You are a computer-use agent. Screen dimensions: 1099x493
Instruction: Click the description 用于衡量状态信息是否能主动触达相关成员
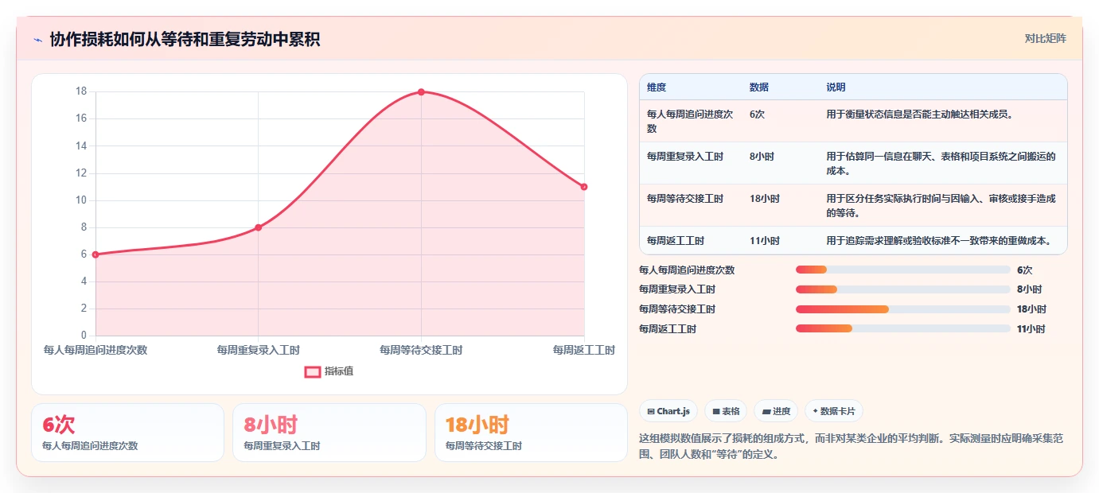click(919, 114)
